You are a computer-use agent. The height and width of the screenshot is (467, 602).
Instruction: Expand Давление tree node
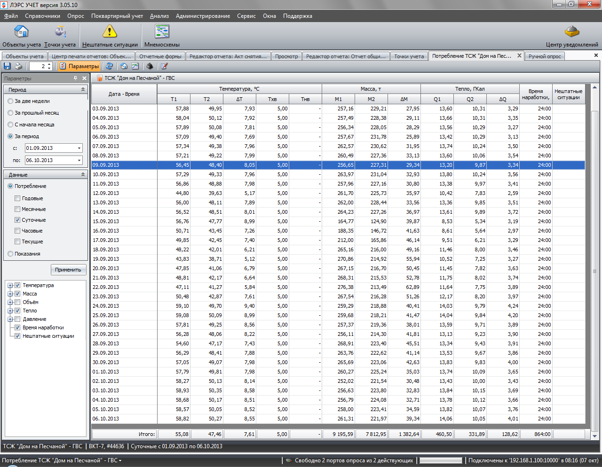click(x=10, y=319)
